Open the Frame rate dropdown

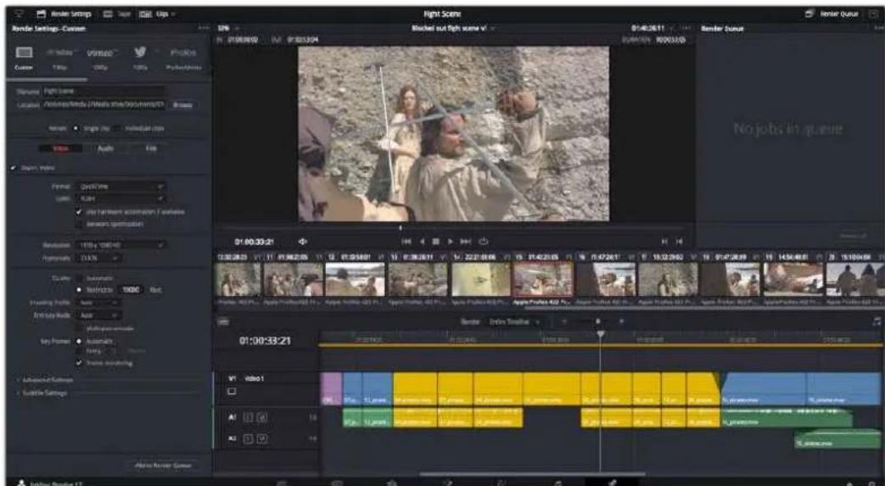tap(97, 258)
